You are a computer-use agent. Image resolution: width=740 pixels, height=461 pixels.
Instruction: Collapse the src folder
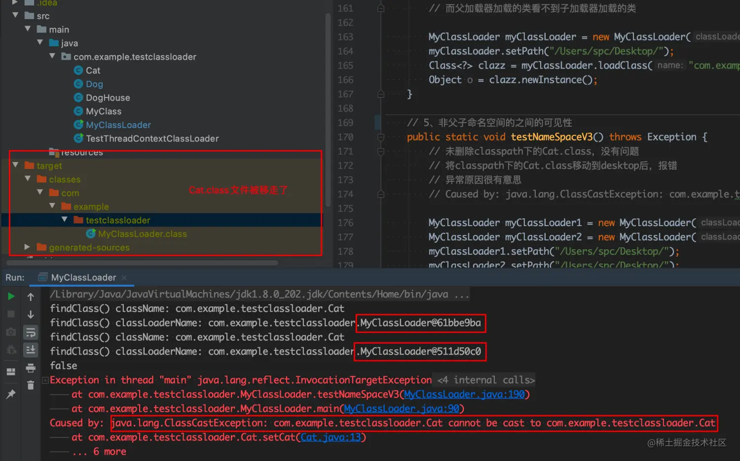[x=16, y=15]
